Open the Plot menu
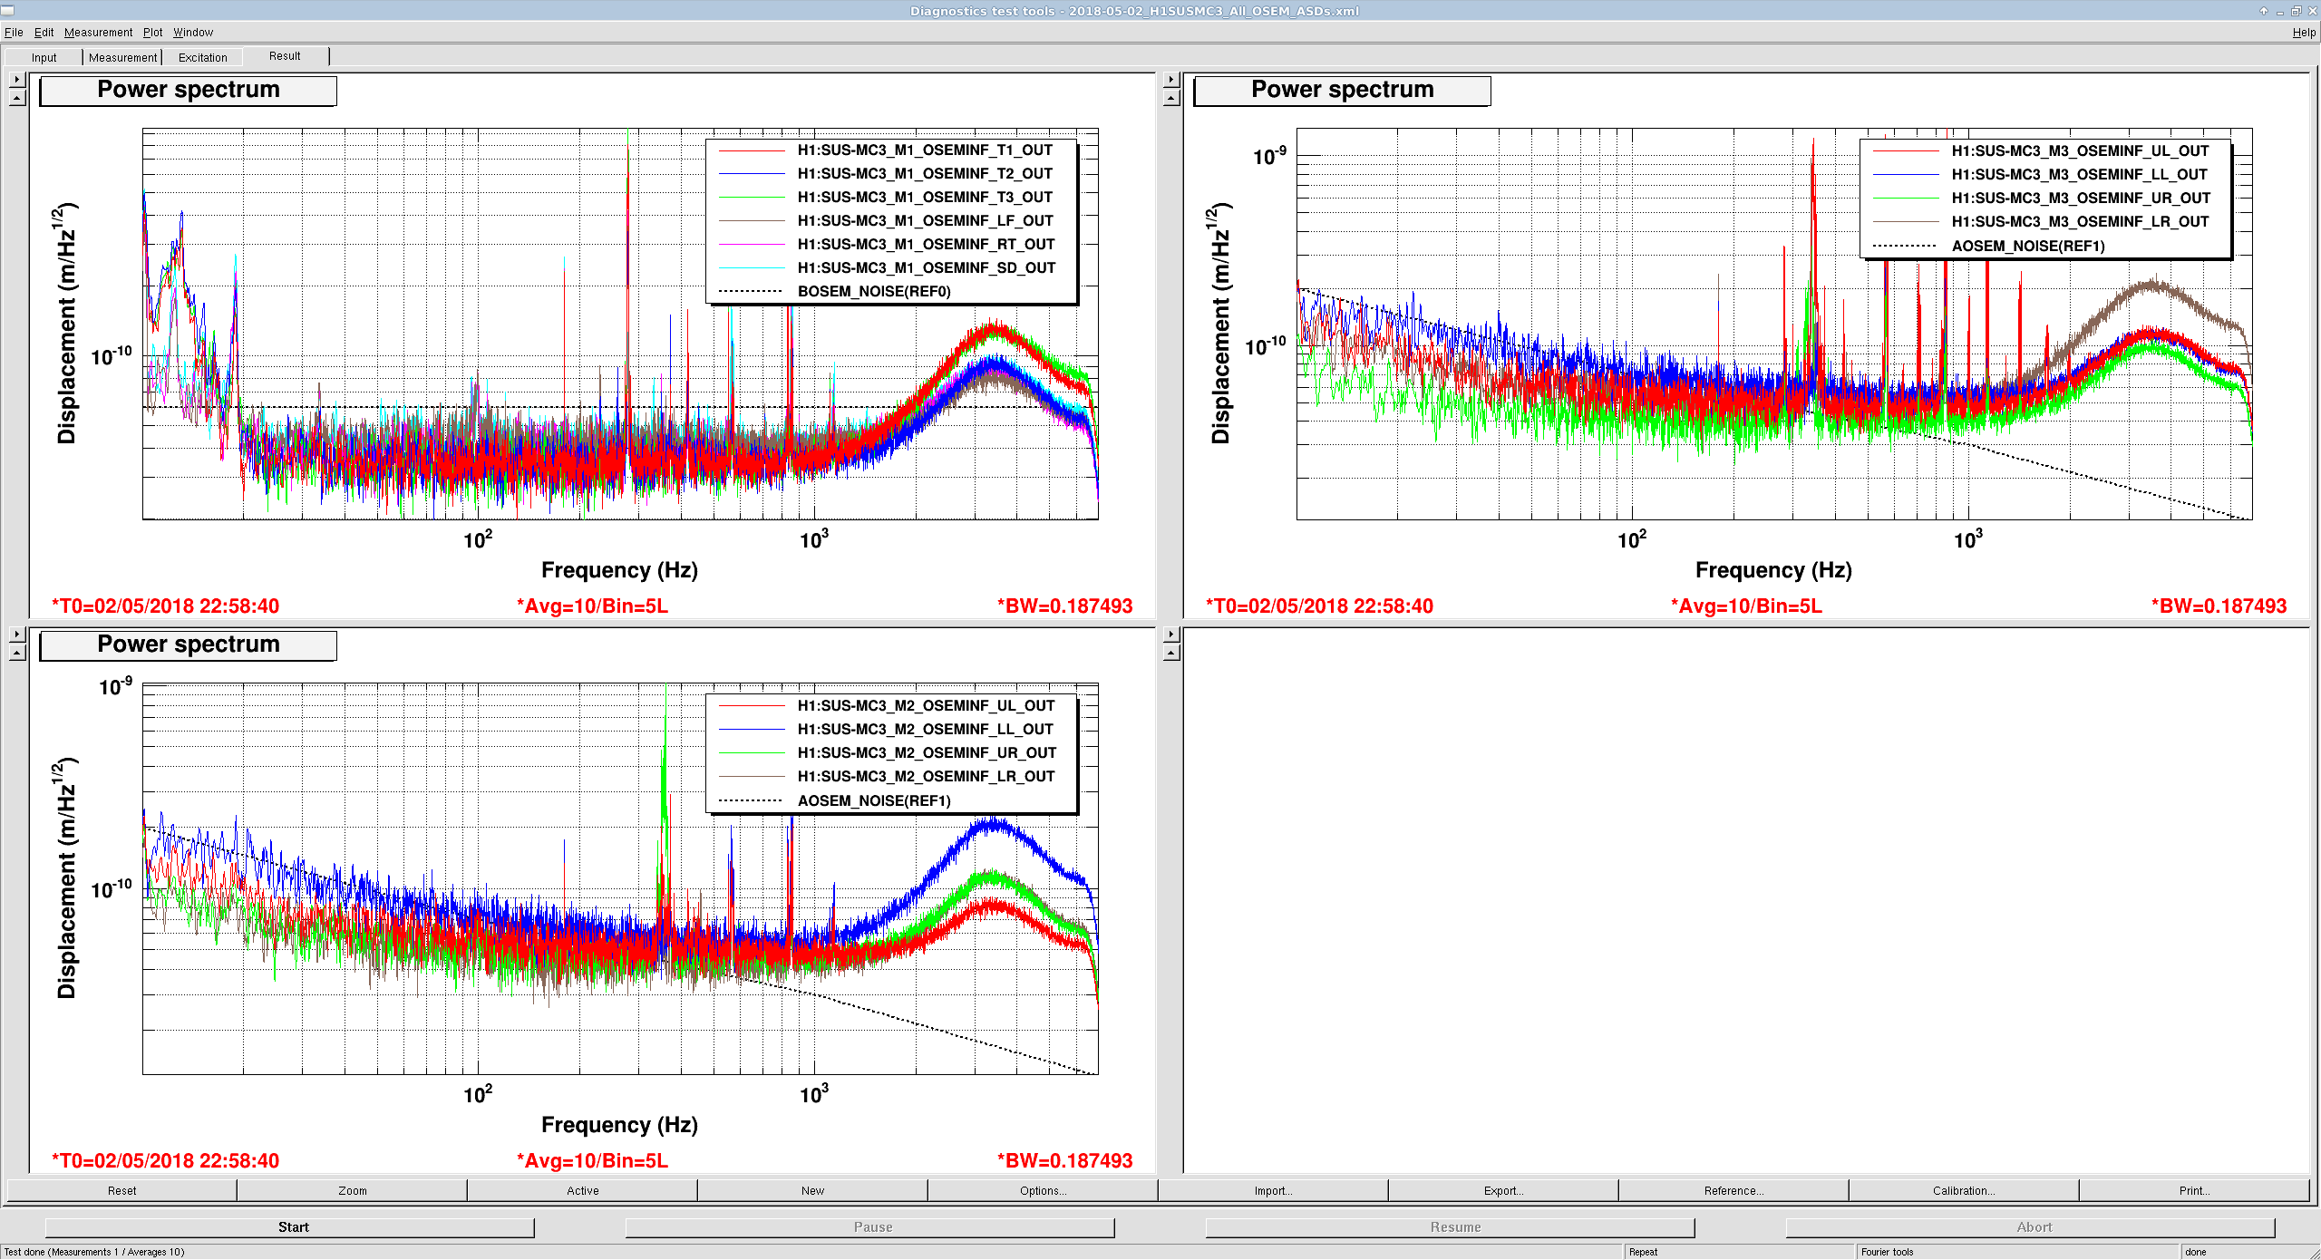The image size is (2321, 1260). [152, 32]
